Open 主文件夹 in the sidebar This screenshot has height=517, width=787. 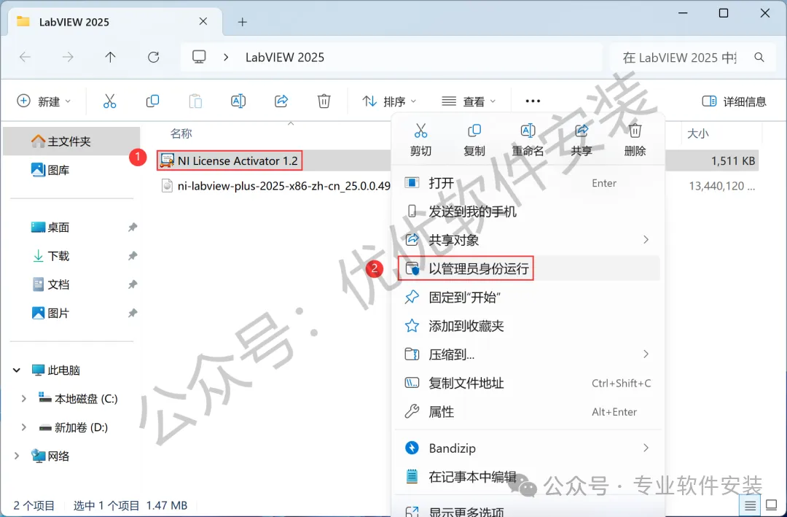(71, 141)
